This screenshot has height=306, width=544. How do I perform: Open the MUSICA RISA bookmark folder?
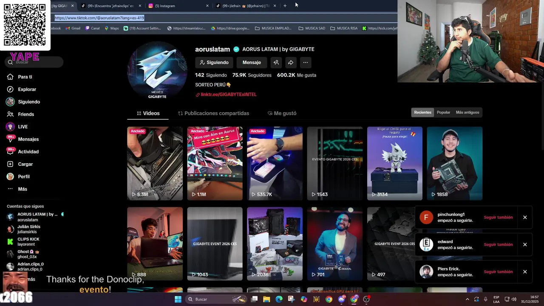(344, 28)
